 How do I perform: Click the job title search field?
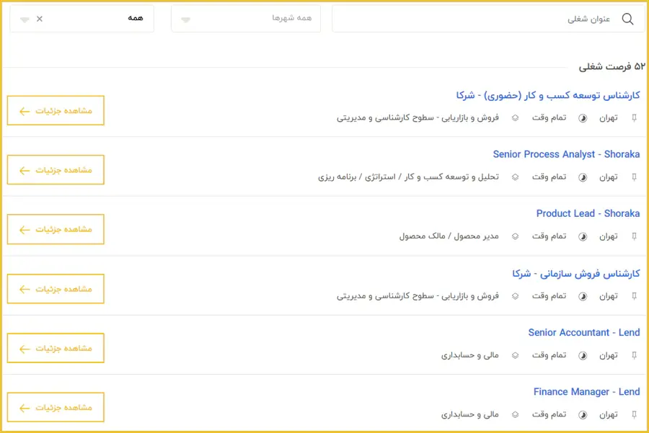point(476,19)
